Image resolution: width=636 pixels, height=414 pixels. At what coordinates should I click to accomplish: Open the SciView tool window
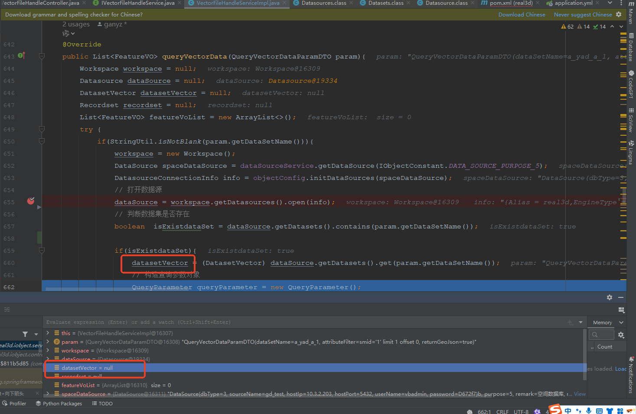tap(631, 120)
